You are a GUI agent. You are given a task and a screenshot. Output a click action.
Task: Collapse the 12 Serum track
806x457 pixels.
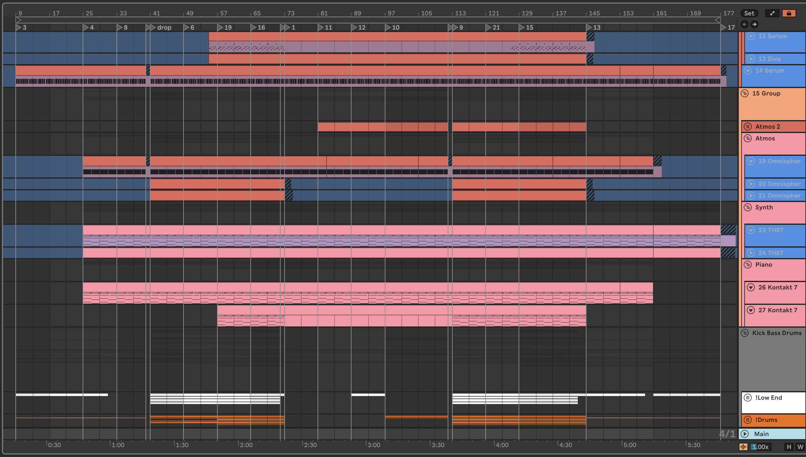(751, 36)
